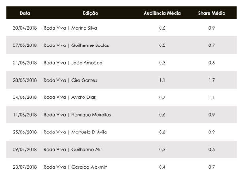Click share value 1,7 in Ciro Gomes row
Viewport: 244px width, 178px height.
[212, 80]
